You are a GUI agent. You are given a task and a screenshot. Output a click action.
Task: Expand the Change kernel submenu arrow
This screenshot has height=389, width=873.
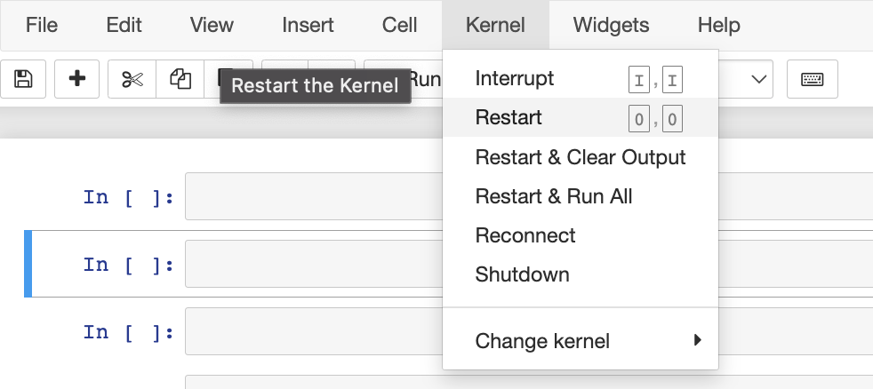[x=698, y=340]
